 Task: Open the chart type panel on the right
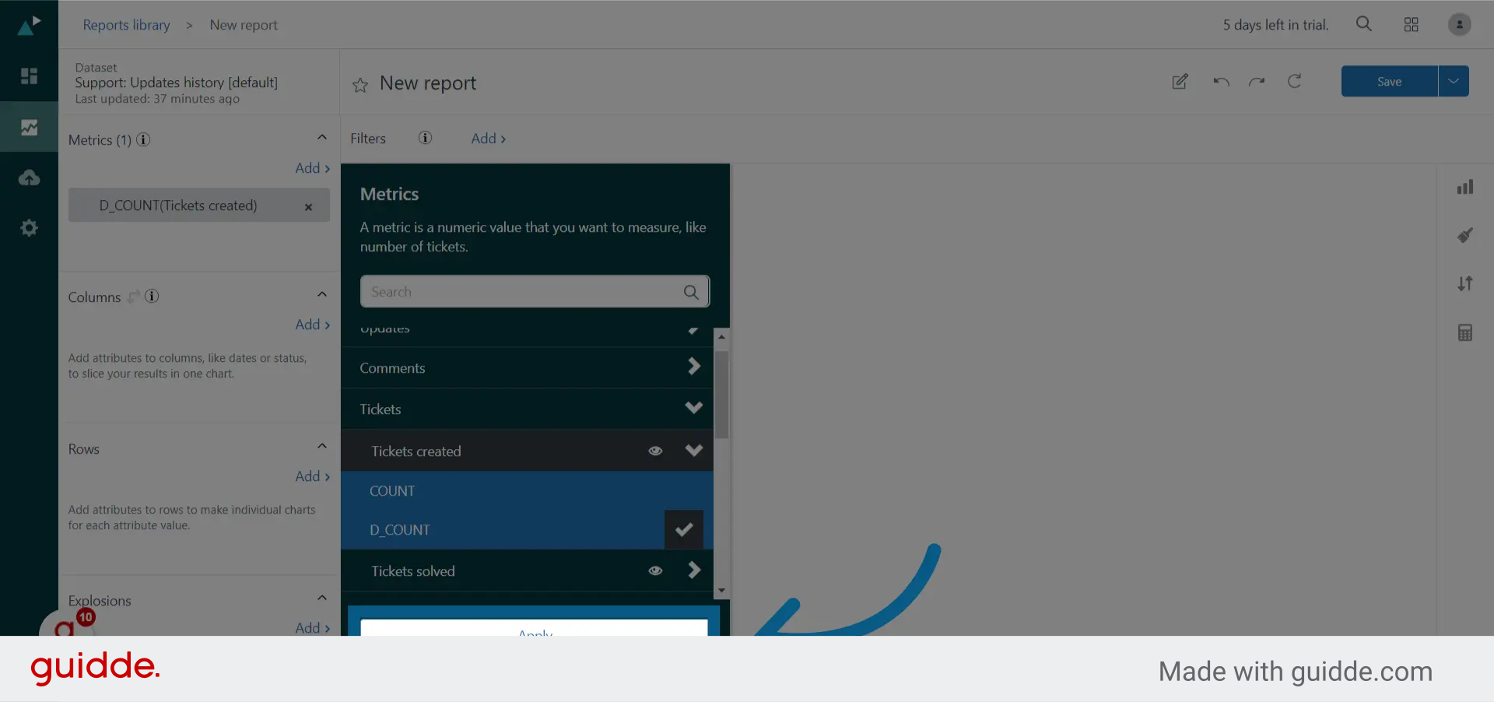click(1465, 187)
